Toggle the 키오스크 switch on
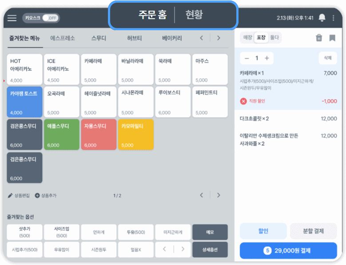346x265 pixels. (50, 18)
